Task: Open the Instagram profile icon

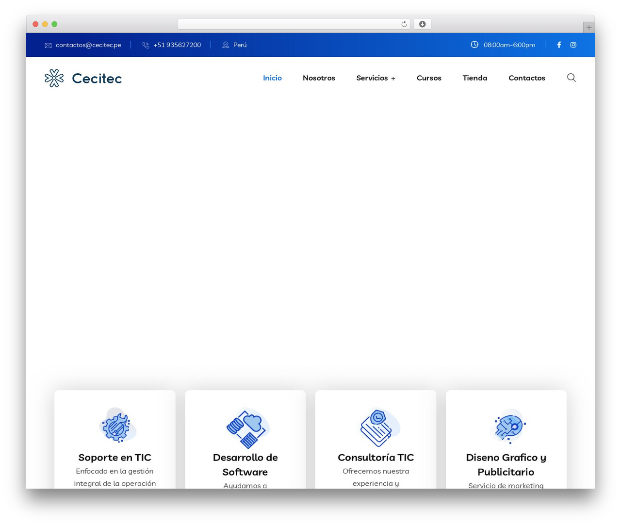Action: (573, 45)
